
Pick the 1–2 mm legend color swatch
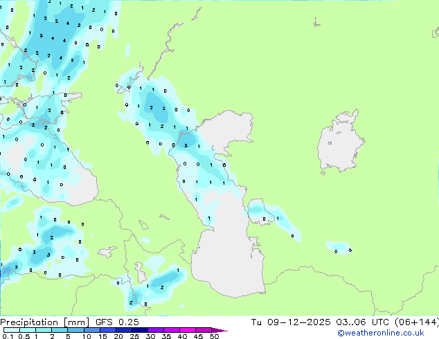44,330
